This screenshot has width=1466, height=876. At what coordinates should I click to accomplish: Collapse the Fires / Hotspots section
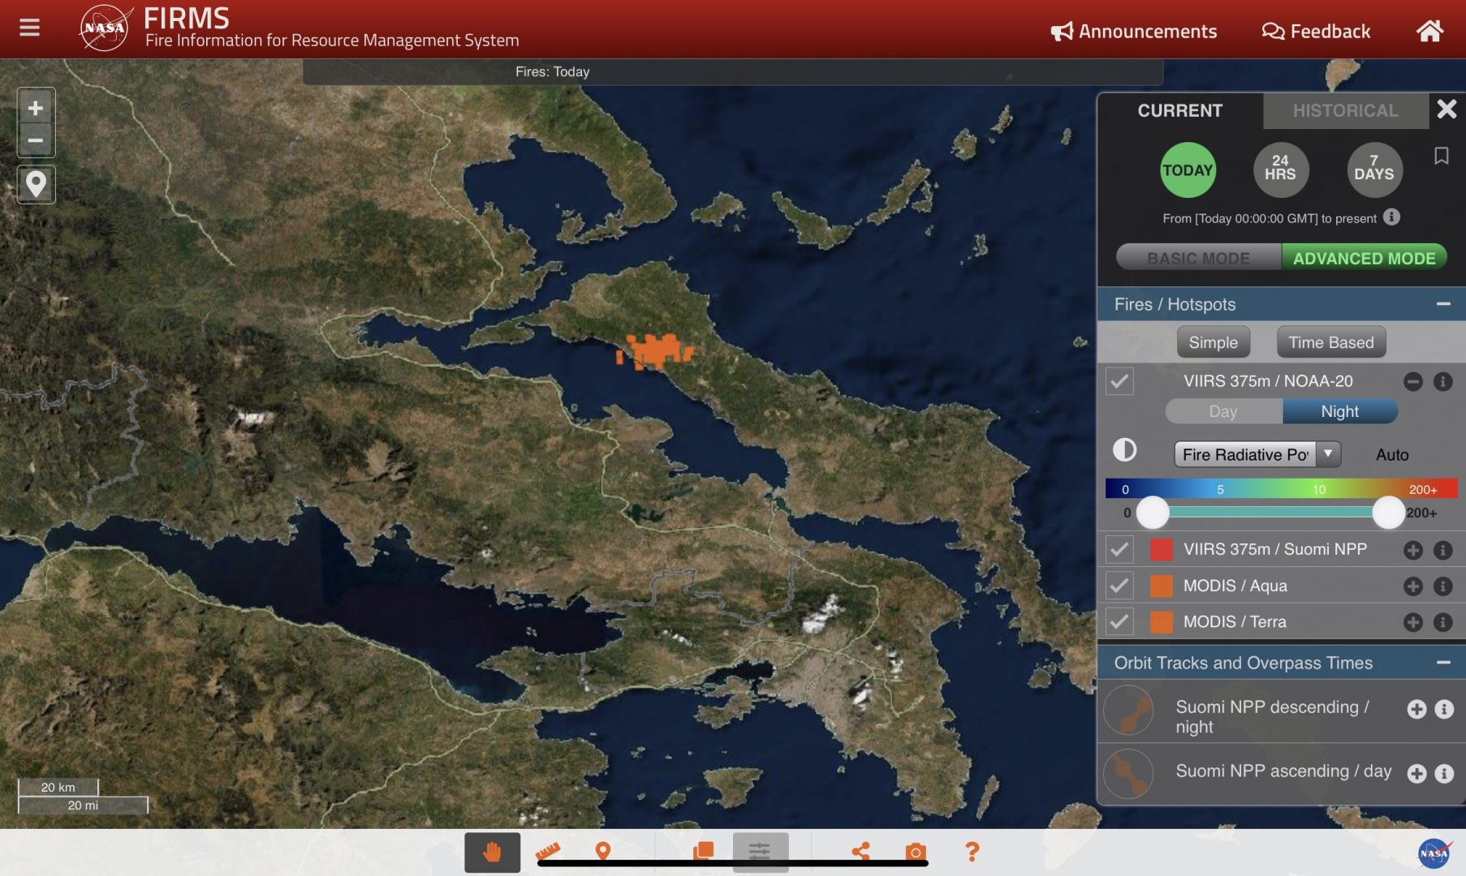1442,304
